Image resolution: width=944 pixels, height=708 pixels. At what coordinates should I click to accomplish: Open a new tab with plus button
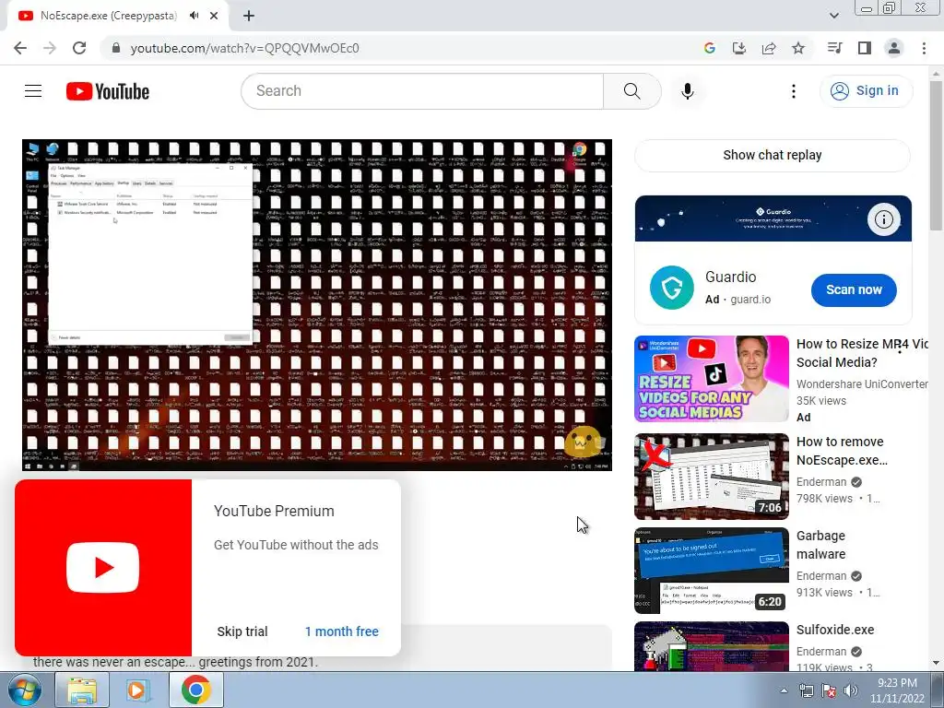(x=249, y=16)
